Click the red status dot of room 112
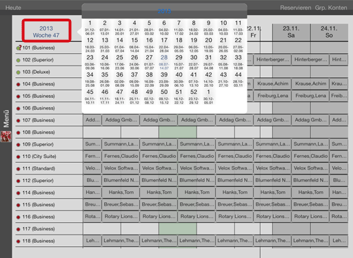 tap(19, 181)
